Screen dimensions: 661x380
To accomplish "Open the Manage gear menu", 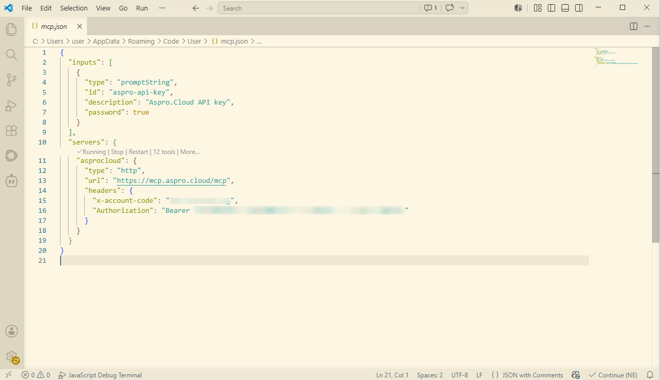I will tap(12, 357).
